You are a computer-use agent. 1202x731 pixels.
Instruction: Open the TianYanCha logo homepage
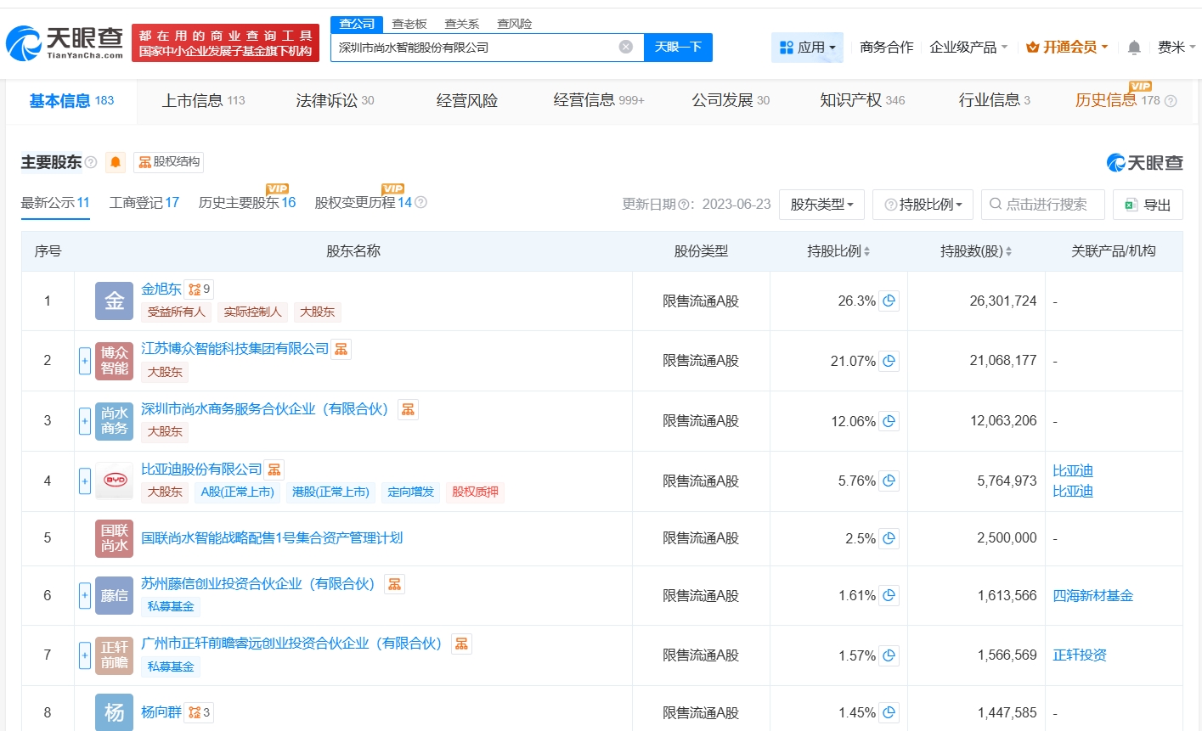click(65, 42)
